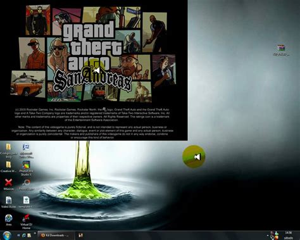This screenshot has width=300, height=240.
Task: Switch to the GTA San Andreas taskbar button
Action: (80, 235)
